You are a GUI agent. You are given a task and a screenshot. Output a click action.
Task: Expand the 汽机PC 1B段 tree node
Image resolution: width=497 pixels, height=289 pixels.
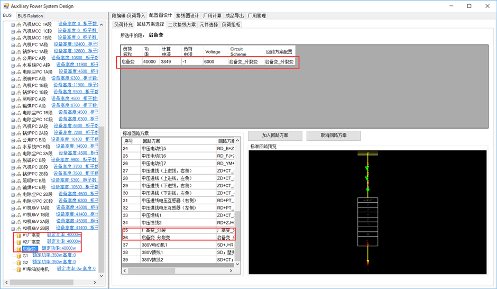click(13, 86)
